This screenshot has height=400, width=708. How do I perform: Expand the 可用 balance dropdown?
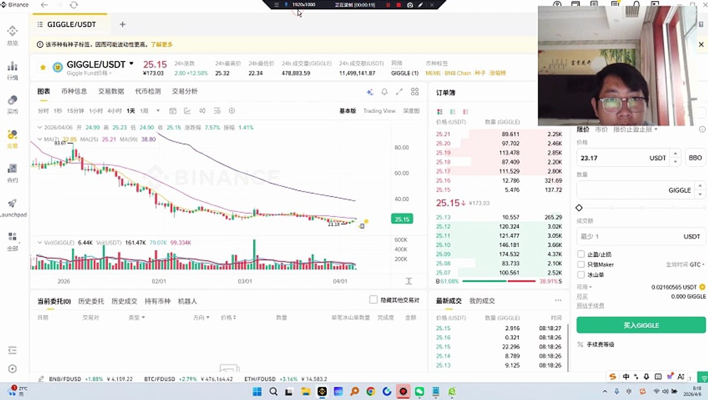pyautogui.click(x=584, y=287)
